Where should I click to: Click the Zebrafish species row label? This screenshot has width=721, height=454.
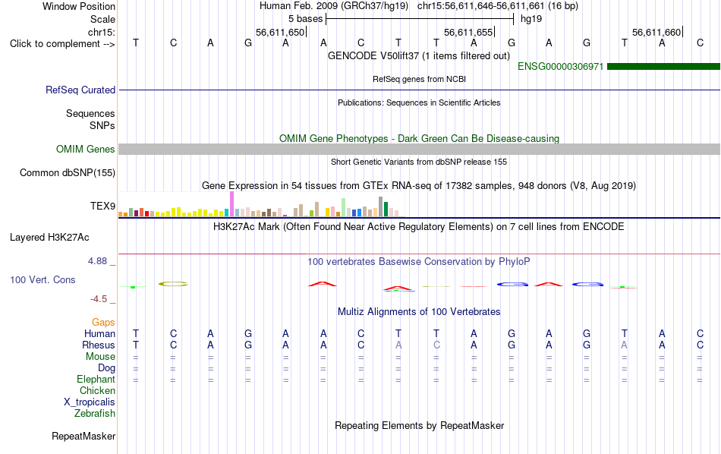tap(95, 414)
